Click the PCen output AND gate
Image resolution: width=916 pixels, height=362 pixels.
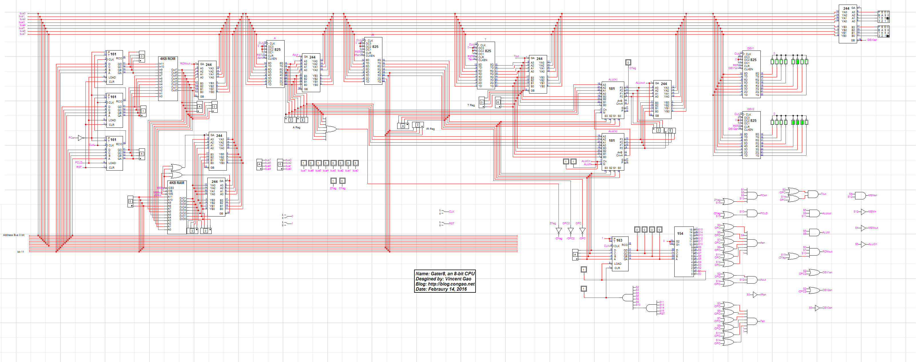pos(752,195)
